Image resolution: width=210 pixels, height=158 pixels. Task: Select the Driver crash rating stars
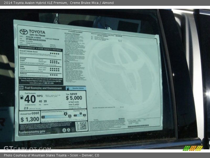click(x=54, y=61)
